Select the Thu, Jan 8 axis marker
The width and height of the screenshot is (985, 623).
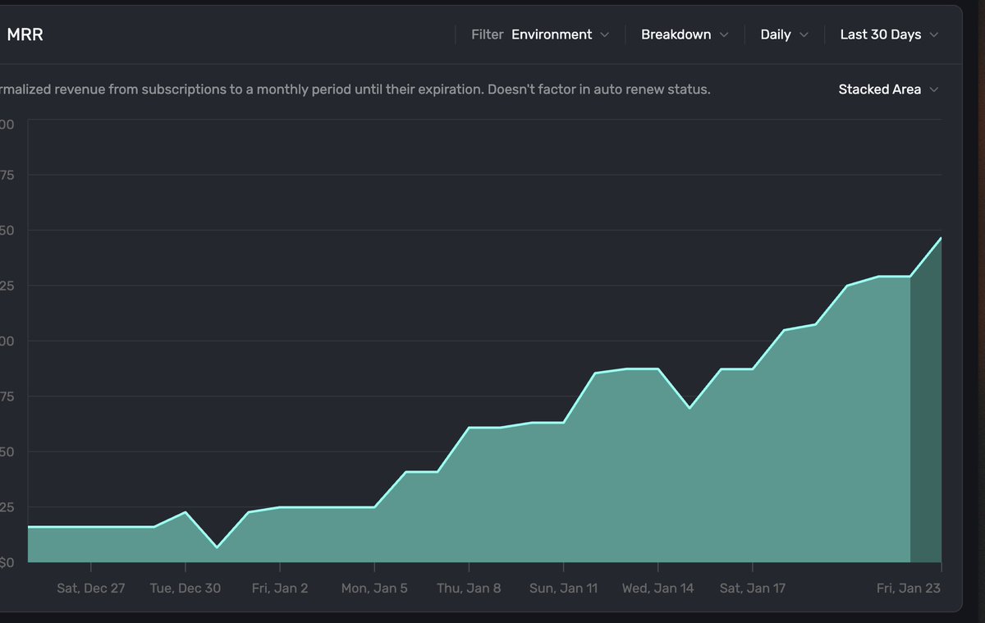coord(469,588)
